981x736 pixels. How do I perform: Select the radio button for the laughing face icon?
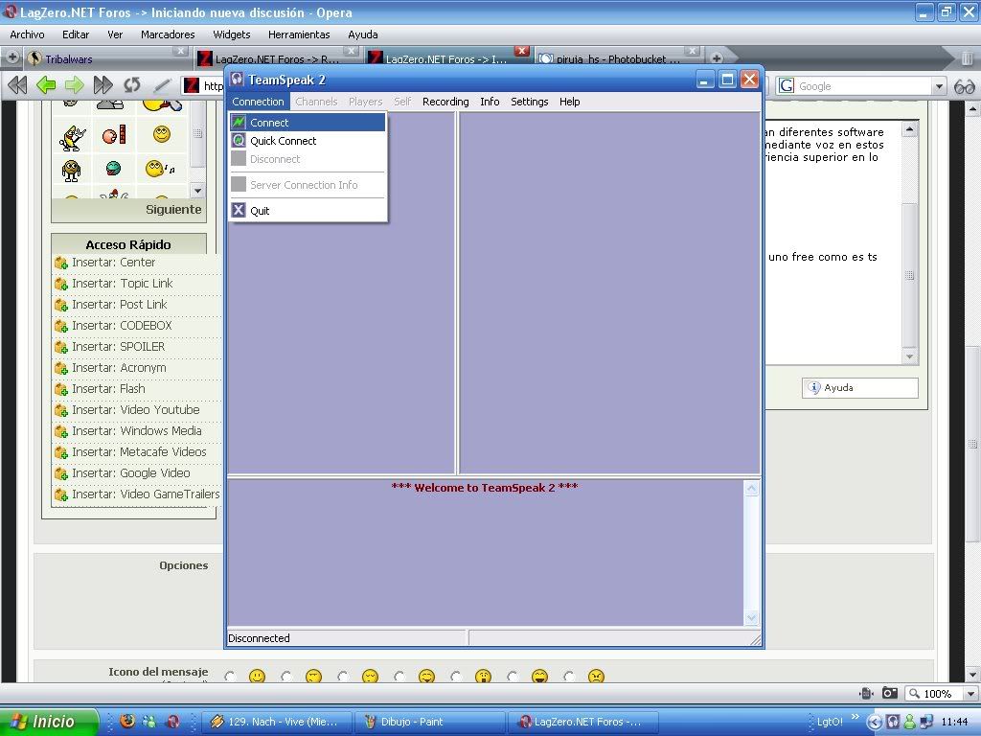point(513,677)
